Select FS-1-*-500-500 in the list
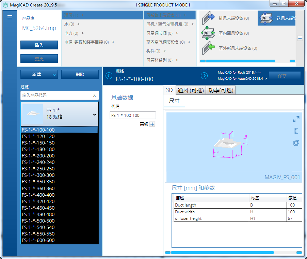 coord(59,221)
